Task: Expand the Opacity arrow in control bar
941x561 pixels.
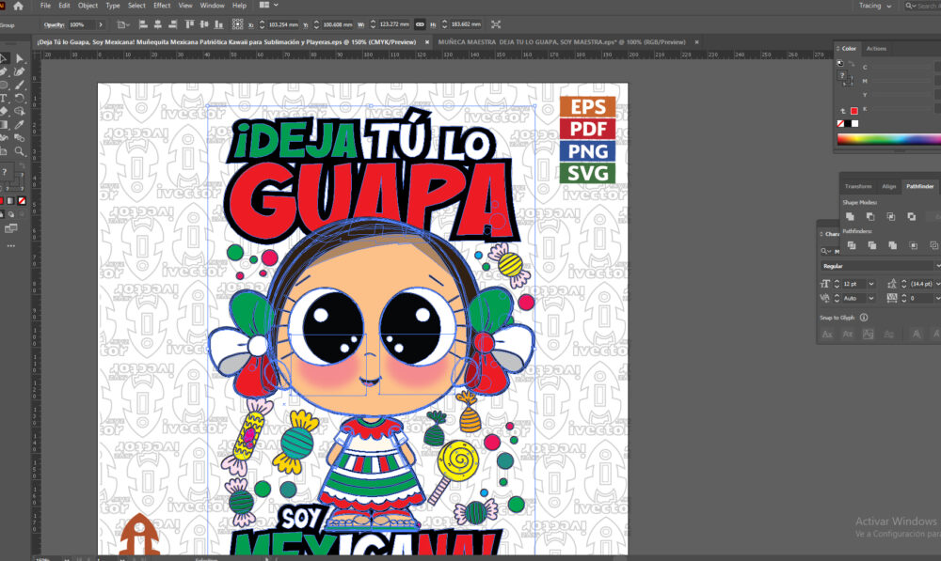Action: click(101, 24)
